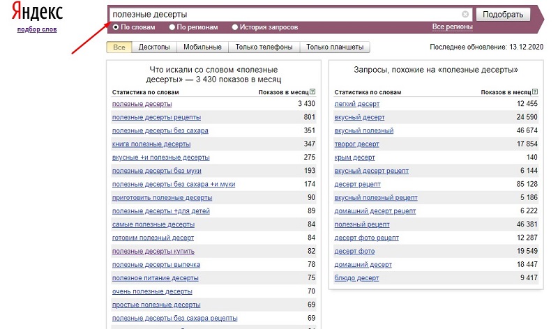The width and height of the screenshot is (558, 329).
Task: Open приготовить полезные десерты link
Action: click(163, 198)
